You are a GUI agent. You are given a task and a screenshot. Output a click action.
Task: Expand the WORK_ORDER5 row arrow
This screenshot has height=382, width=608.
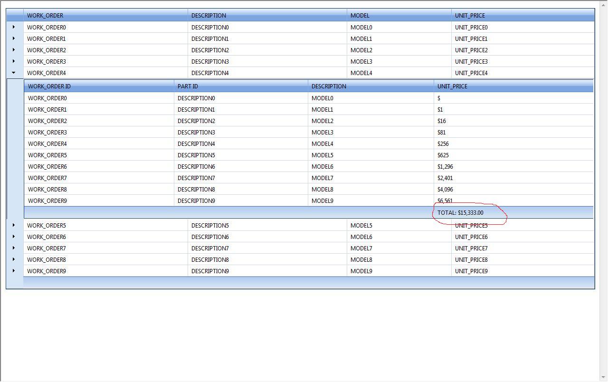tap(14, 225)
